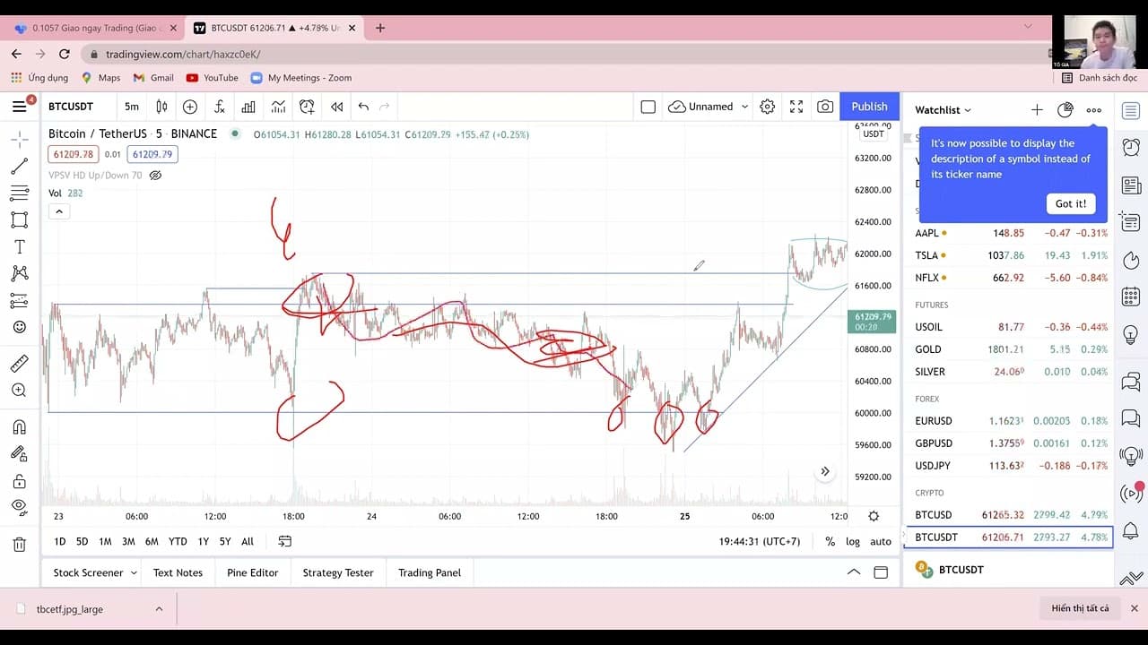Click the Publish button
This screenshot has width=1148, height=645.
869,107
